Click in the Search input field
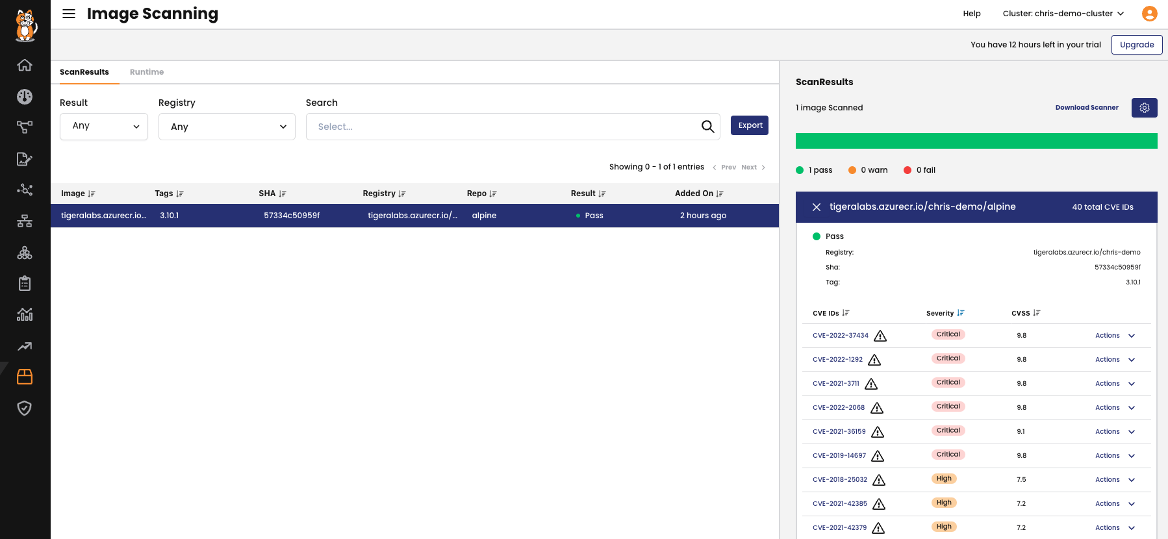 point(503,127)
